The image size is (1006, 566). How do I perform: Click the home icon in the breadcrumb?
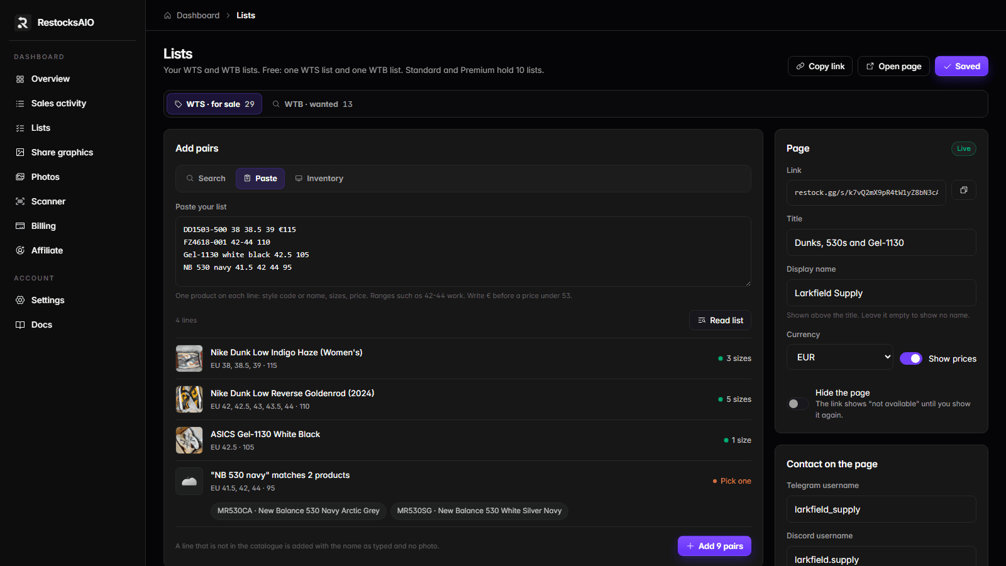[x=167, y=16]
